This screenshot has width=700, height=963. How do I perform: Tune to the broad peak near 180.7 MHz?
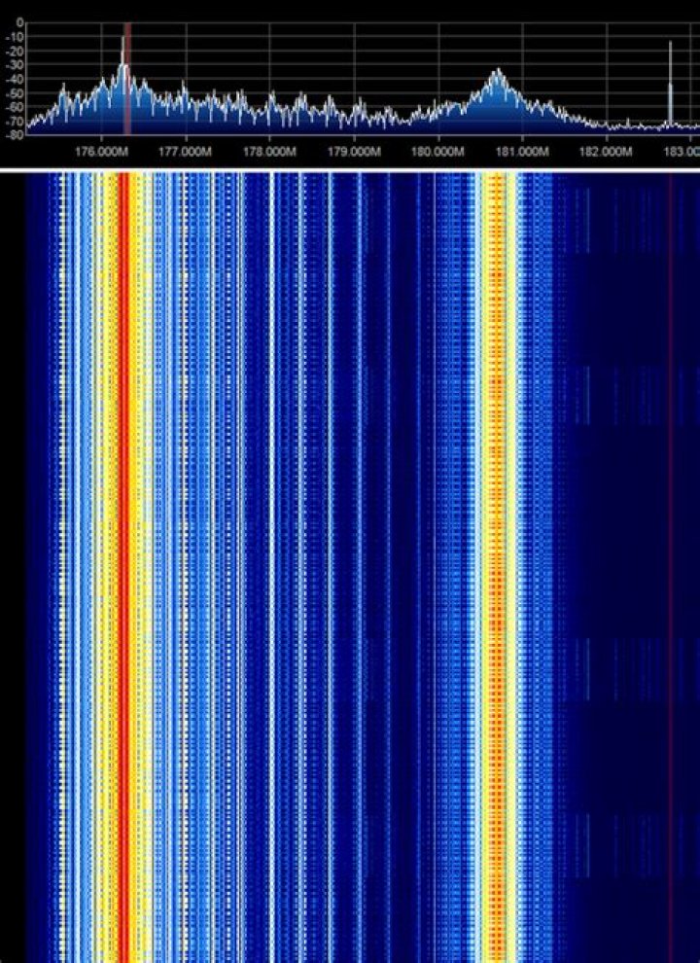[498, 74]
